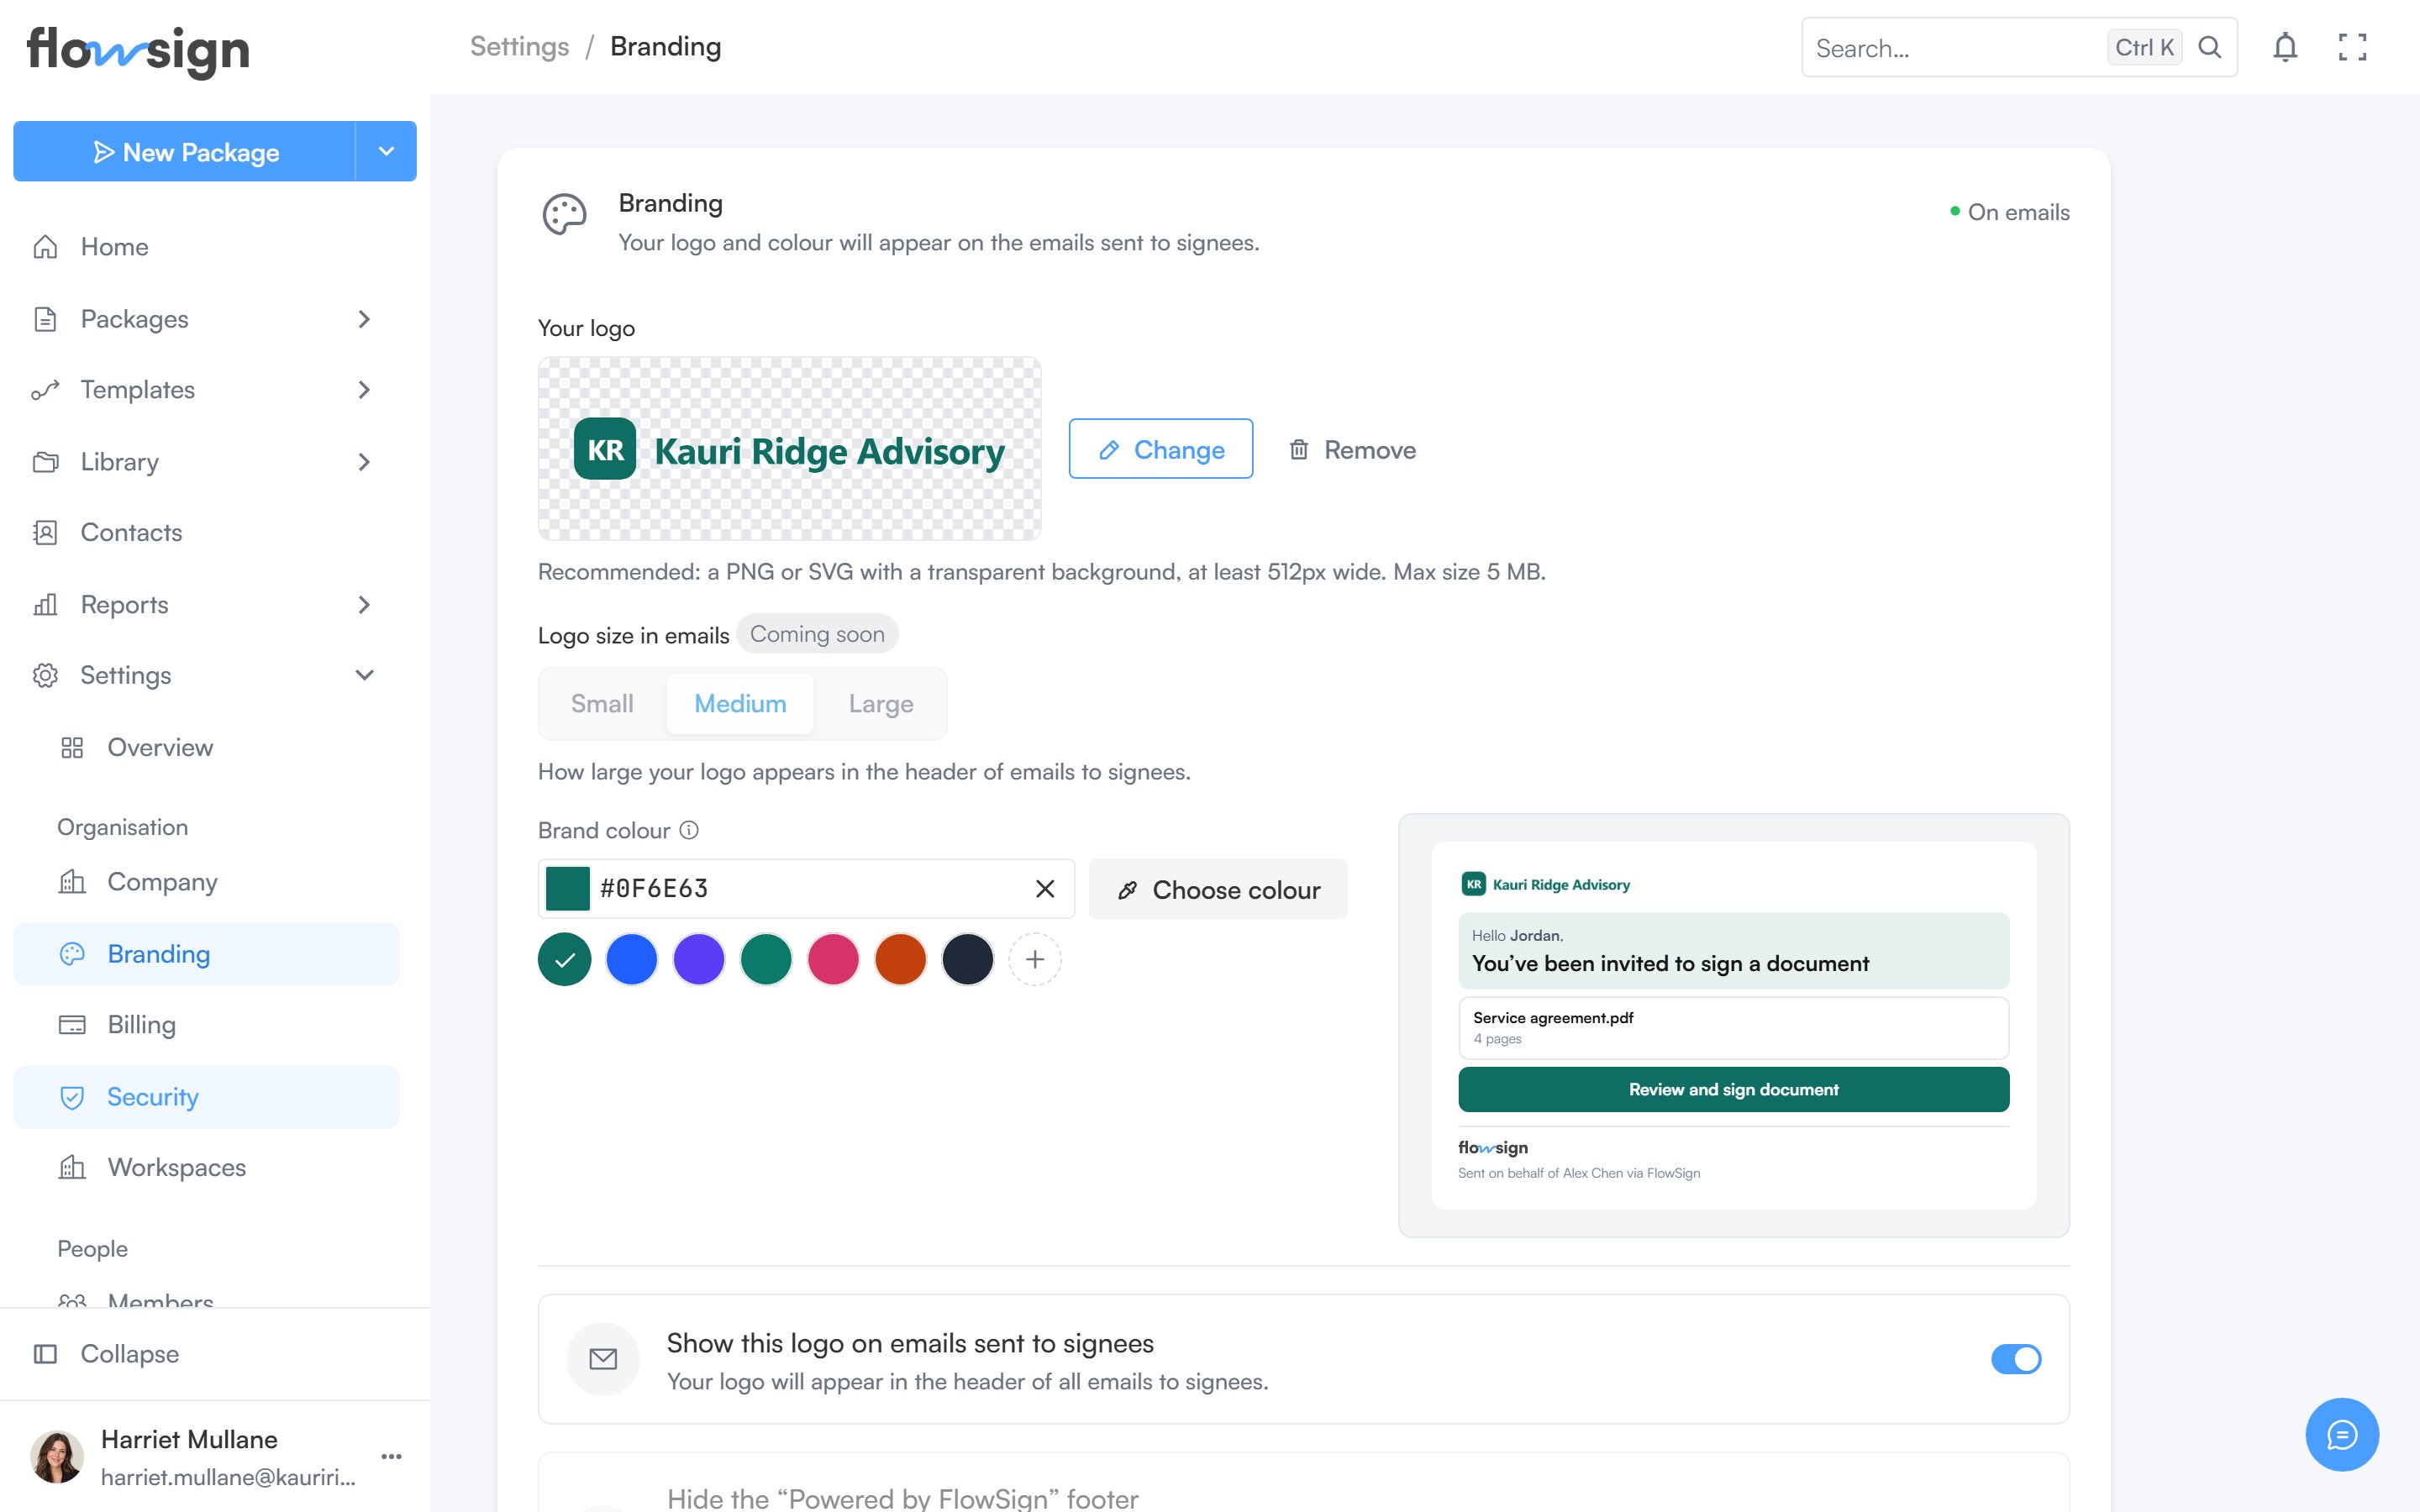Click the Library folder icon
The image size is (2420, 1512).
(45, 461)
